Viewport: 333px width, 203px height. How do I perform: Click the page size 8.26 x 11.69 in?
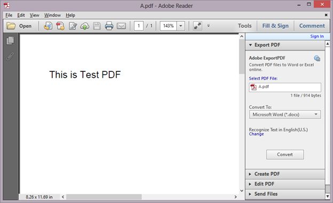(x=39, y=197)
